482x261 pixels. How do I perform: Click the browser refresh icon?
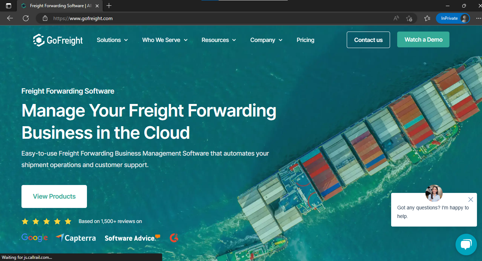point(26,18)
